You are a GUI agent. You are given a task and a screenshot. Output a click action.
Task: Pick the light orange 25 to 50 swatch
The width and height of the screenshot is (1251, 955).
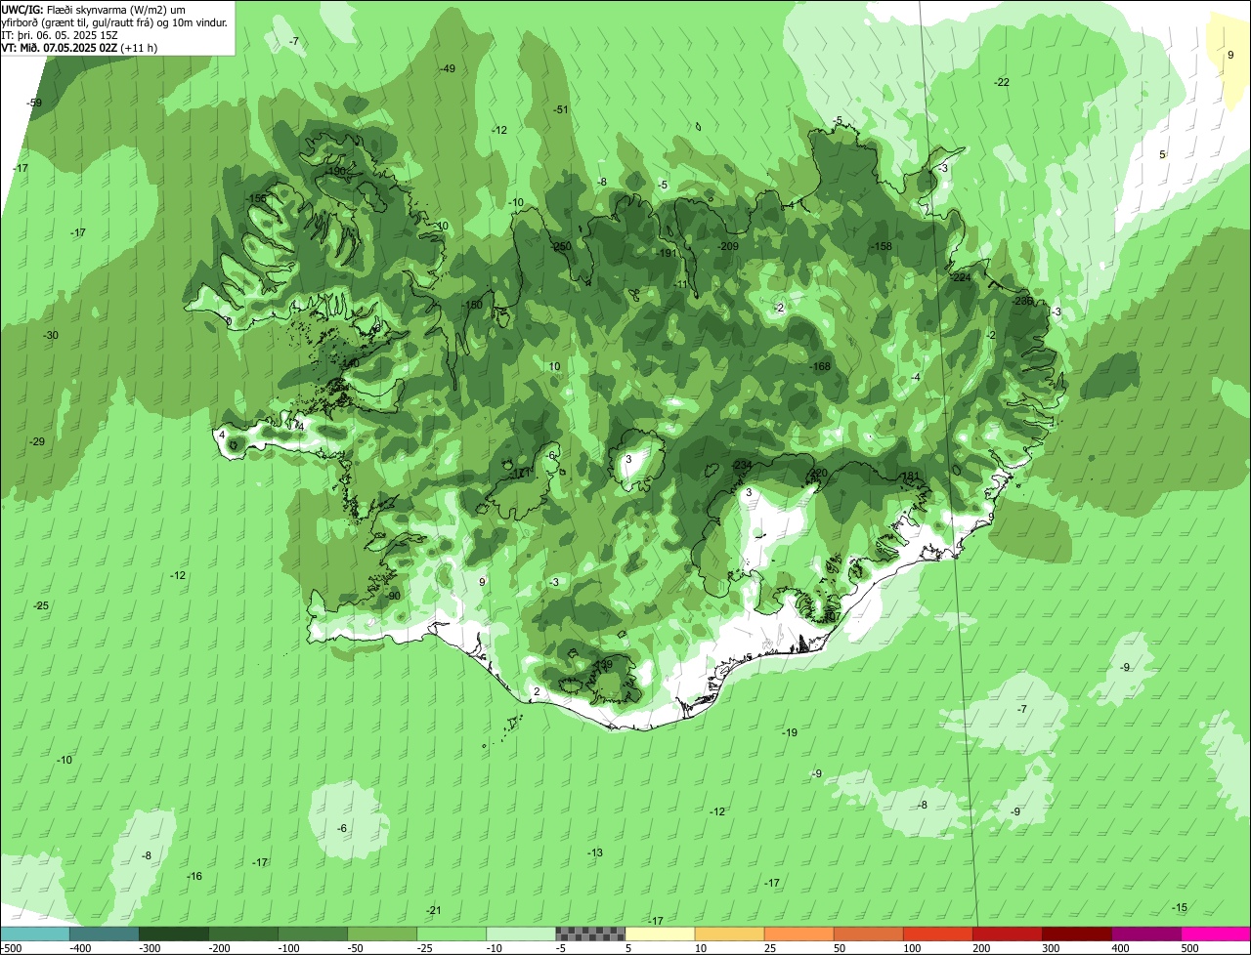click(798, 934)
